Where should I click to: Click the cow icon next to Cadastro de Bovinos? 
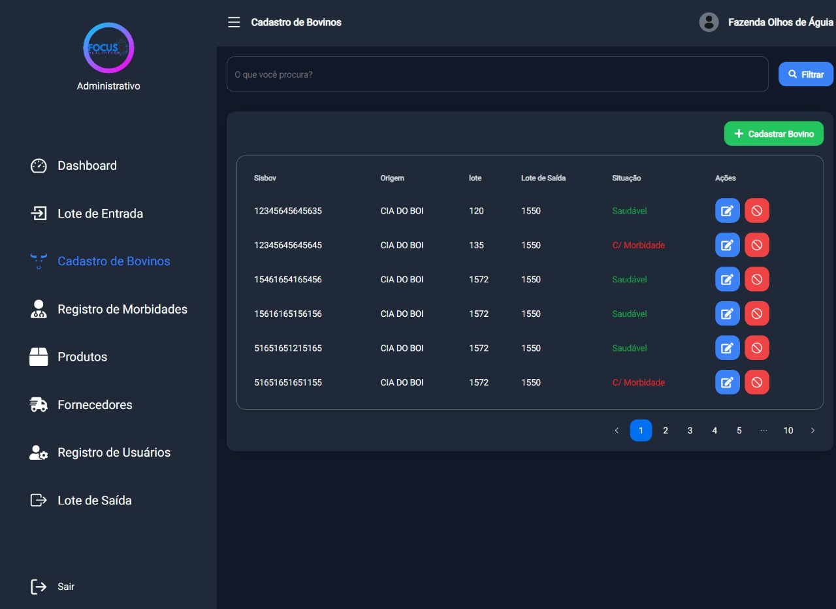39,261
